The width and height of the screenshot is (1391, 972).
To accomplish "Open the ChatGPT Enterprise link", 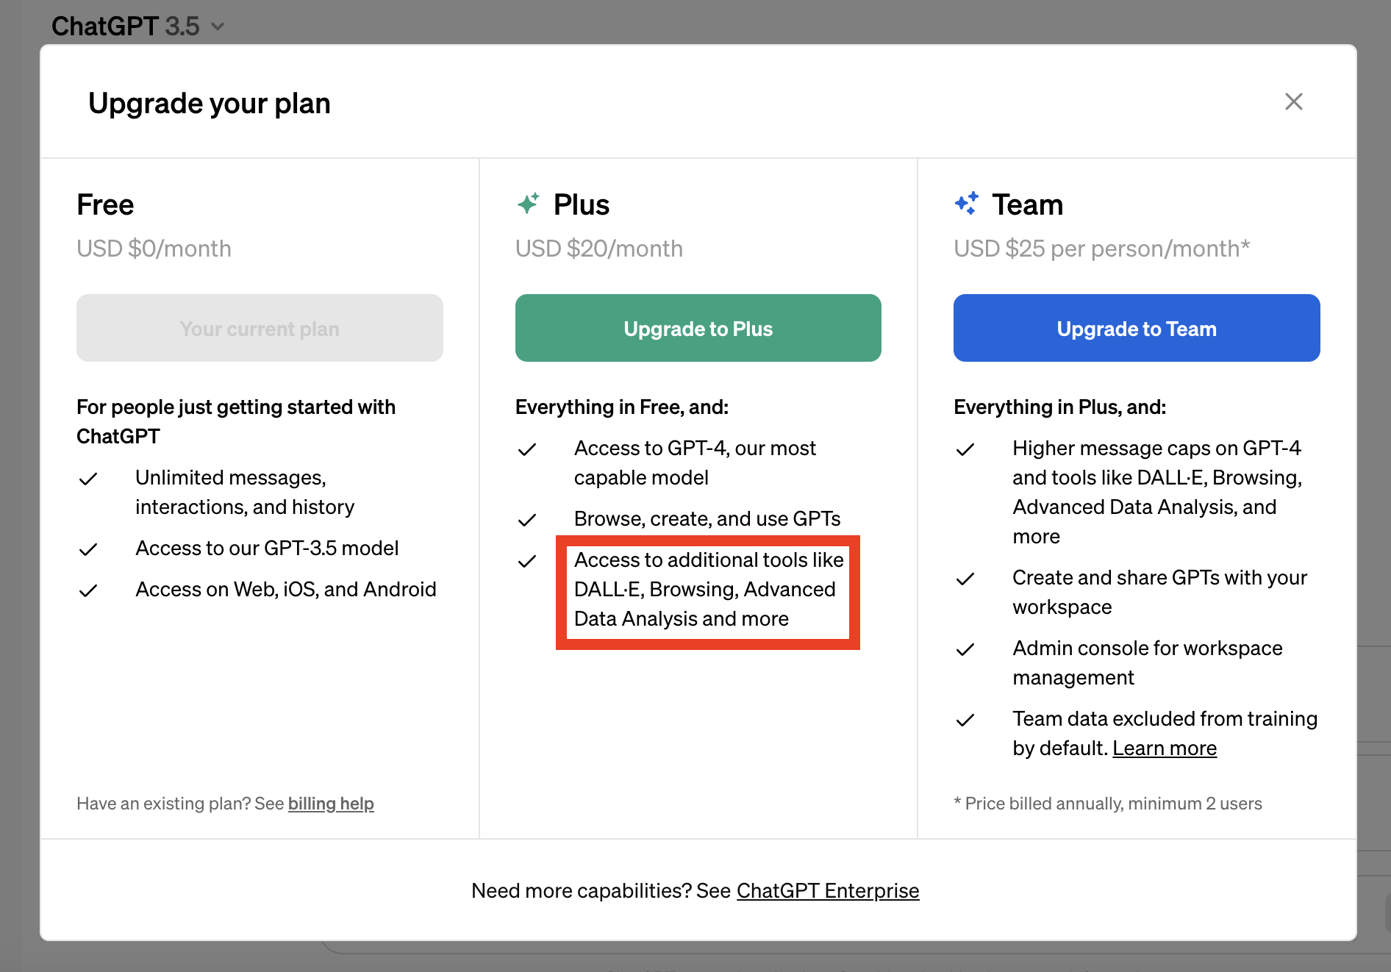I will pos(828,891).
